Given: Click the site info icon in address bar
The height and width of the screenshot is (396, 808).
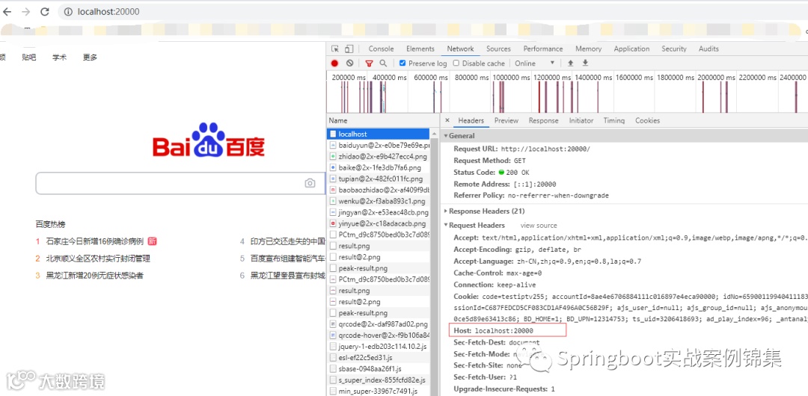Looking at the screenshot, I should [67, 12].
